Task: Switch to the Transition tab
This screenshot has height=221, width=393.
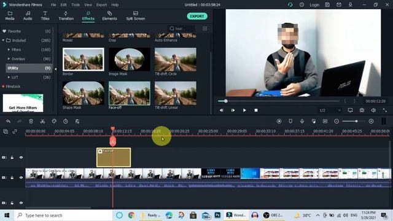Action: click(x=66, y=16)
